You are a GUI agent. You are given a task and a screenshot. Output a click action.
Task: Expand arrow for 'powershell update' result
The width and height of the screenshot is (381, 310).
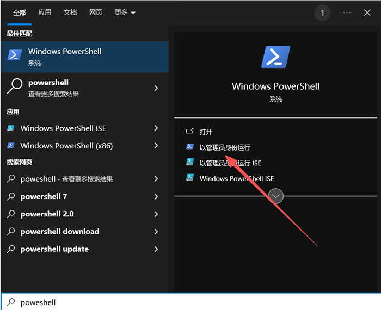click(x=156, y=249)
